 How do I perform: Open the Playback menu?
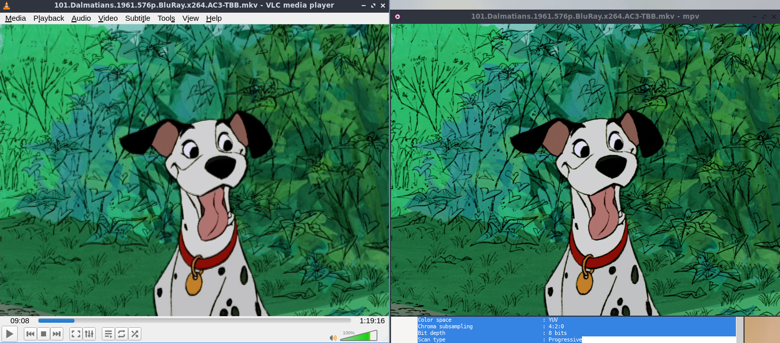49,18
